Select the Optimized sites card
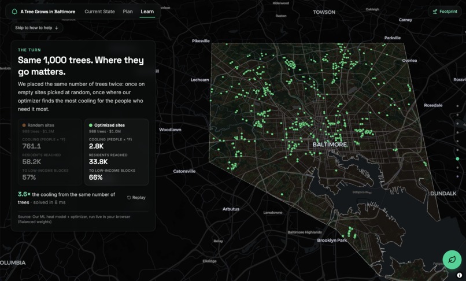The height and width of the screenshot is (281, 466). [x=116, y=152]
